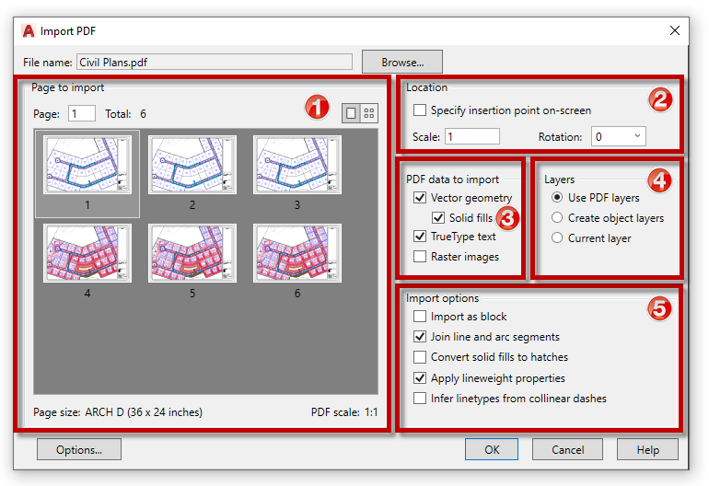
Task: Click the AutoCAD logo in title bar
Action: [29, 30]
